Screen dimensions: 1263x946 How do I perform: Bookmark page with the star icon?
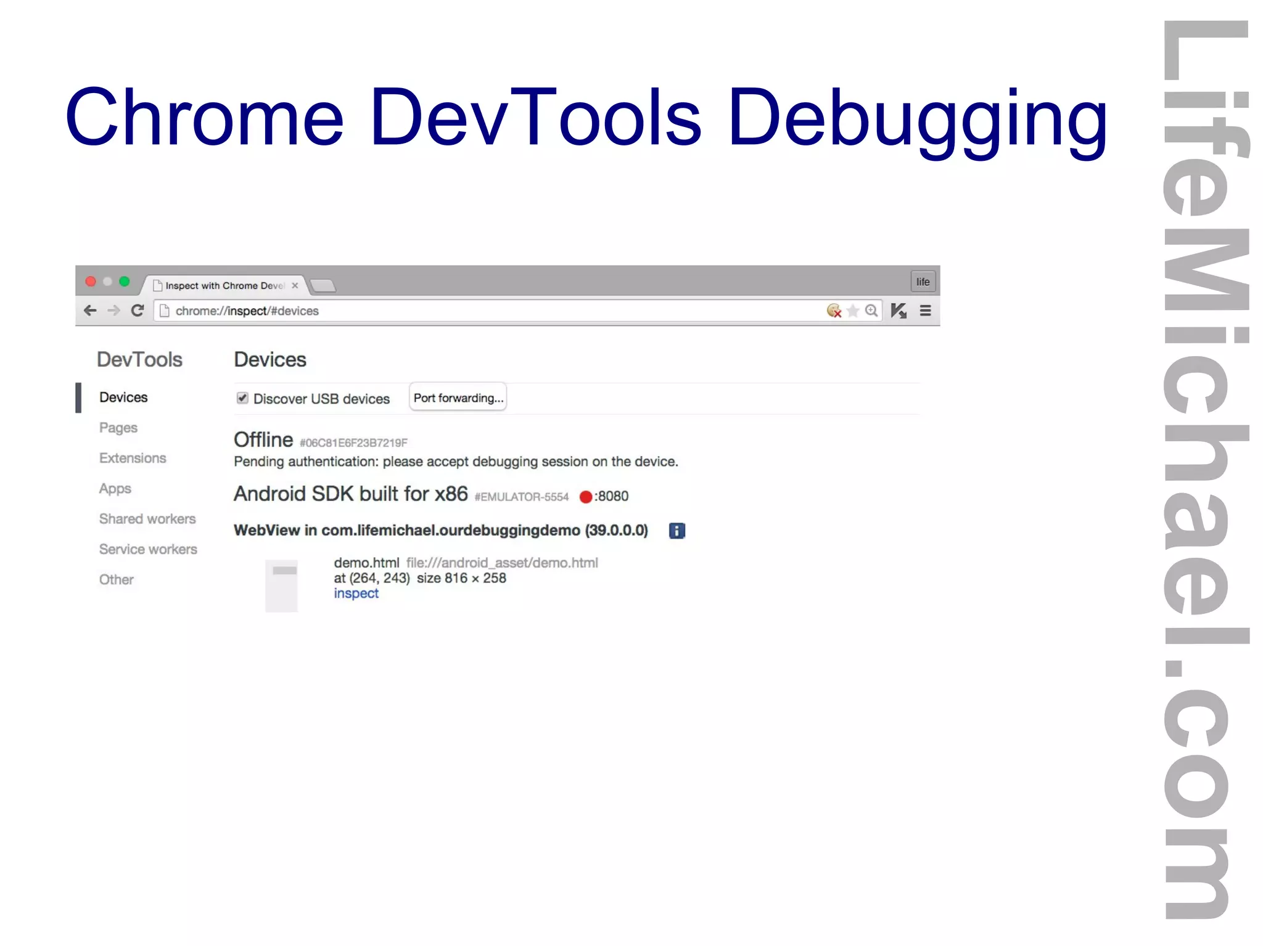pyautogui.click(x=853, y=311)
